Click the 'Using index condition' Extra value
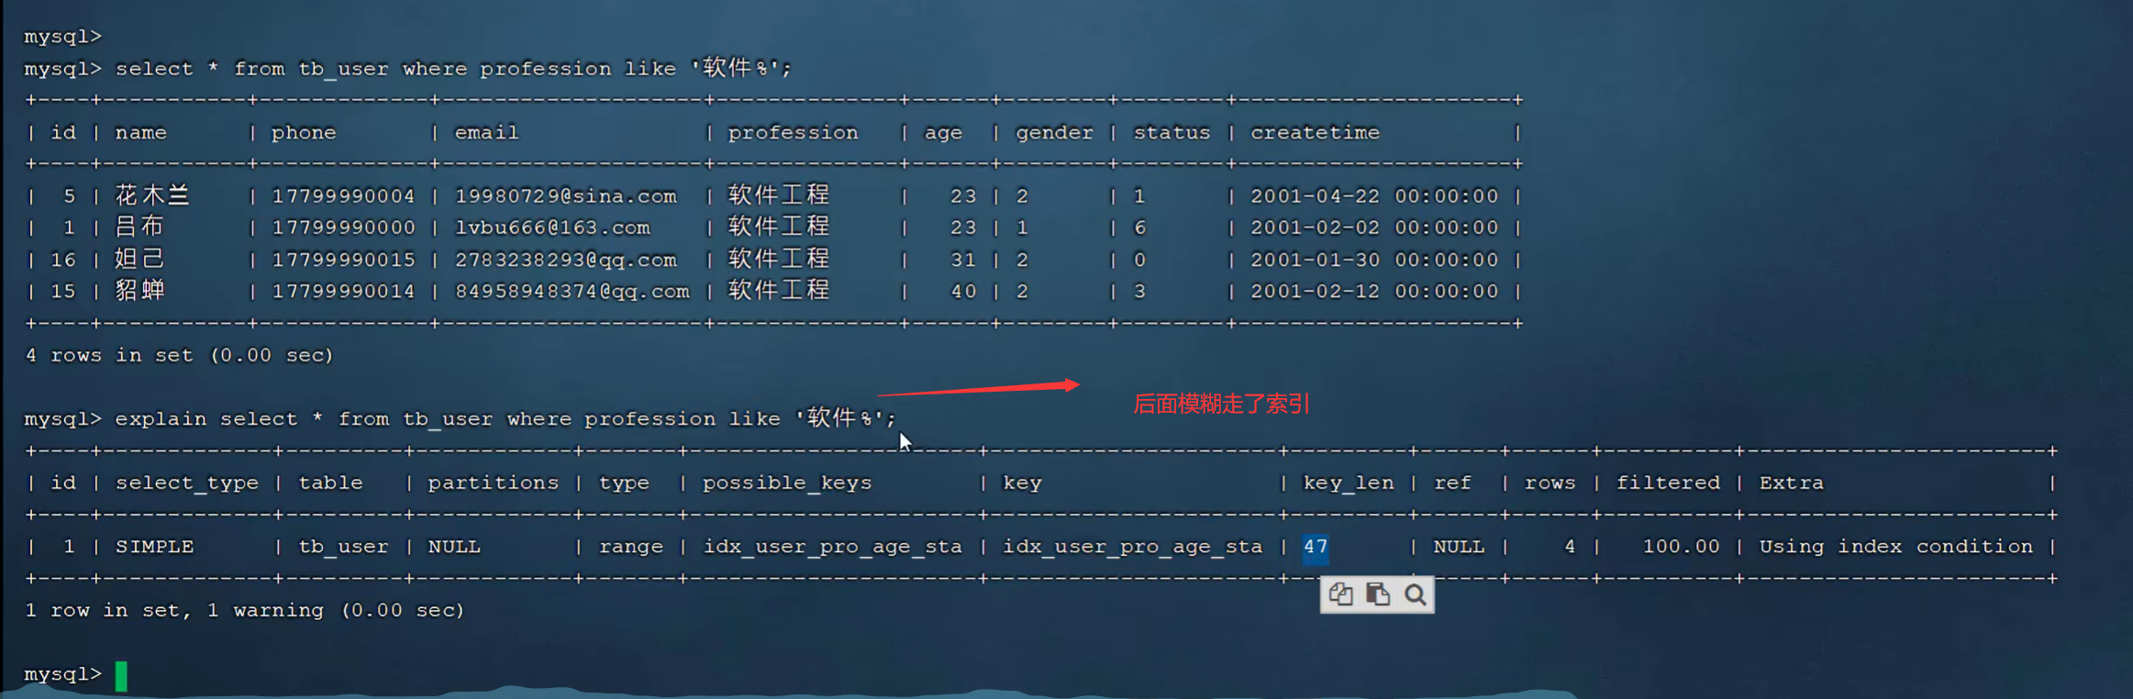This screenshot has height=699, width=2133. 1895,548
